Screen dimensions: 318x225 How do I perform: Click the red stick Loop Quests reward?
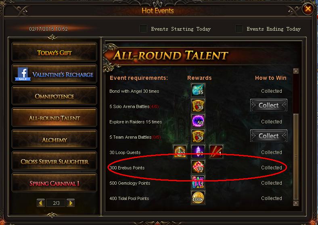(x=216, y=152)
